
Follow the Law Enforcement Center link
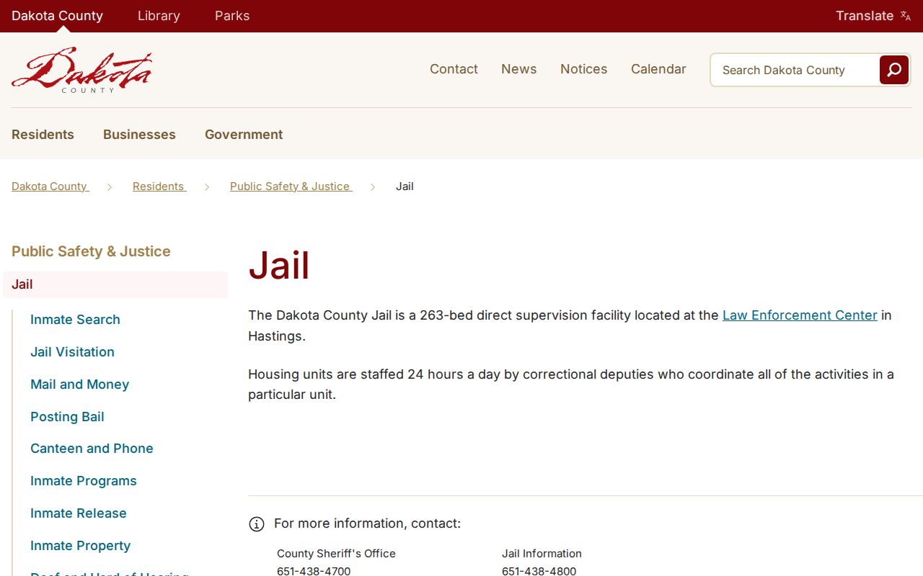tap(800, 315)
